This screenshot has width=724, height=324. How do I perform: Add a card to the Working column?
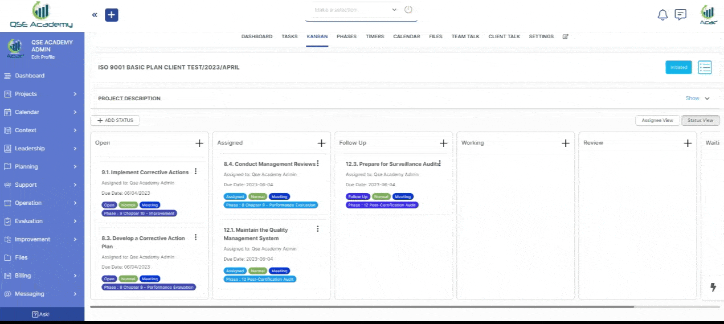[566, 143]
